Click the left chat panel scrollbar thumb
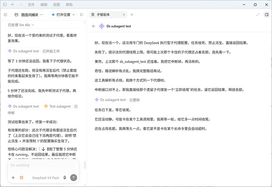 coord(85,165)
